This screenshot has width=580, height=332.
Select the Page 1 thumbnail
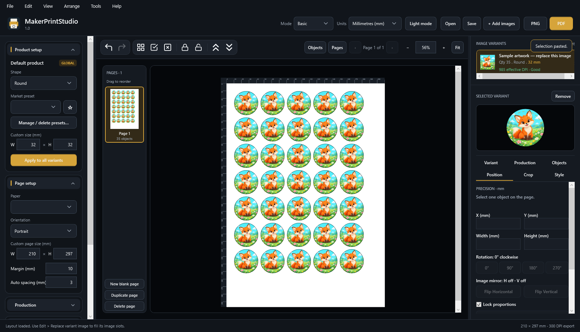click(124, 115)
